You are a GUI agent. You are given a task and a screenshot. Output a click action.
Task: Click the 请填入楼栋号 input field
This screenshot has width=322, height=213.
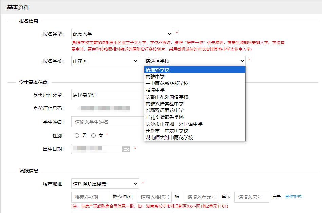tap(154, 197)
